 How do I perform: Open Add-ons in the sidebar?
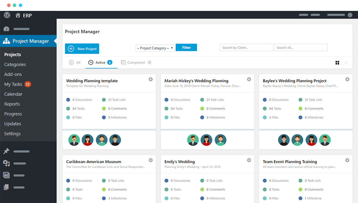click(13, 74)
